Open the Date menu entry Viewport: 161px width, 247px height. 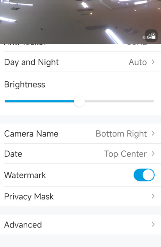(80, 154)
